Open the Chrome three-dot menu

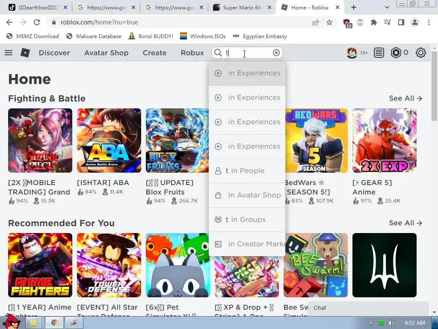tap(429, 22)
